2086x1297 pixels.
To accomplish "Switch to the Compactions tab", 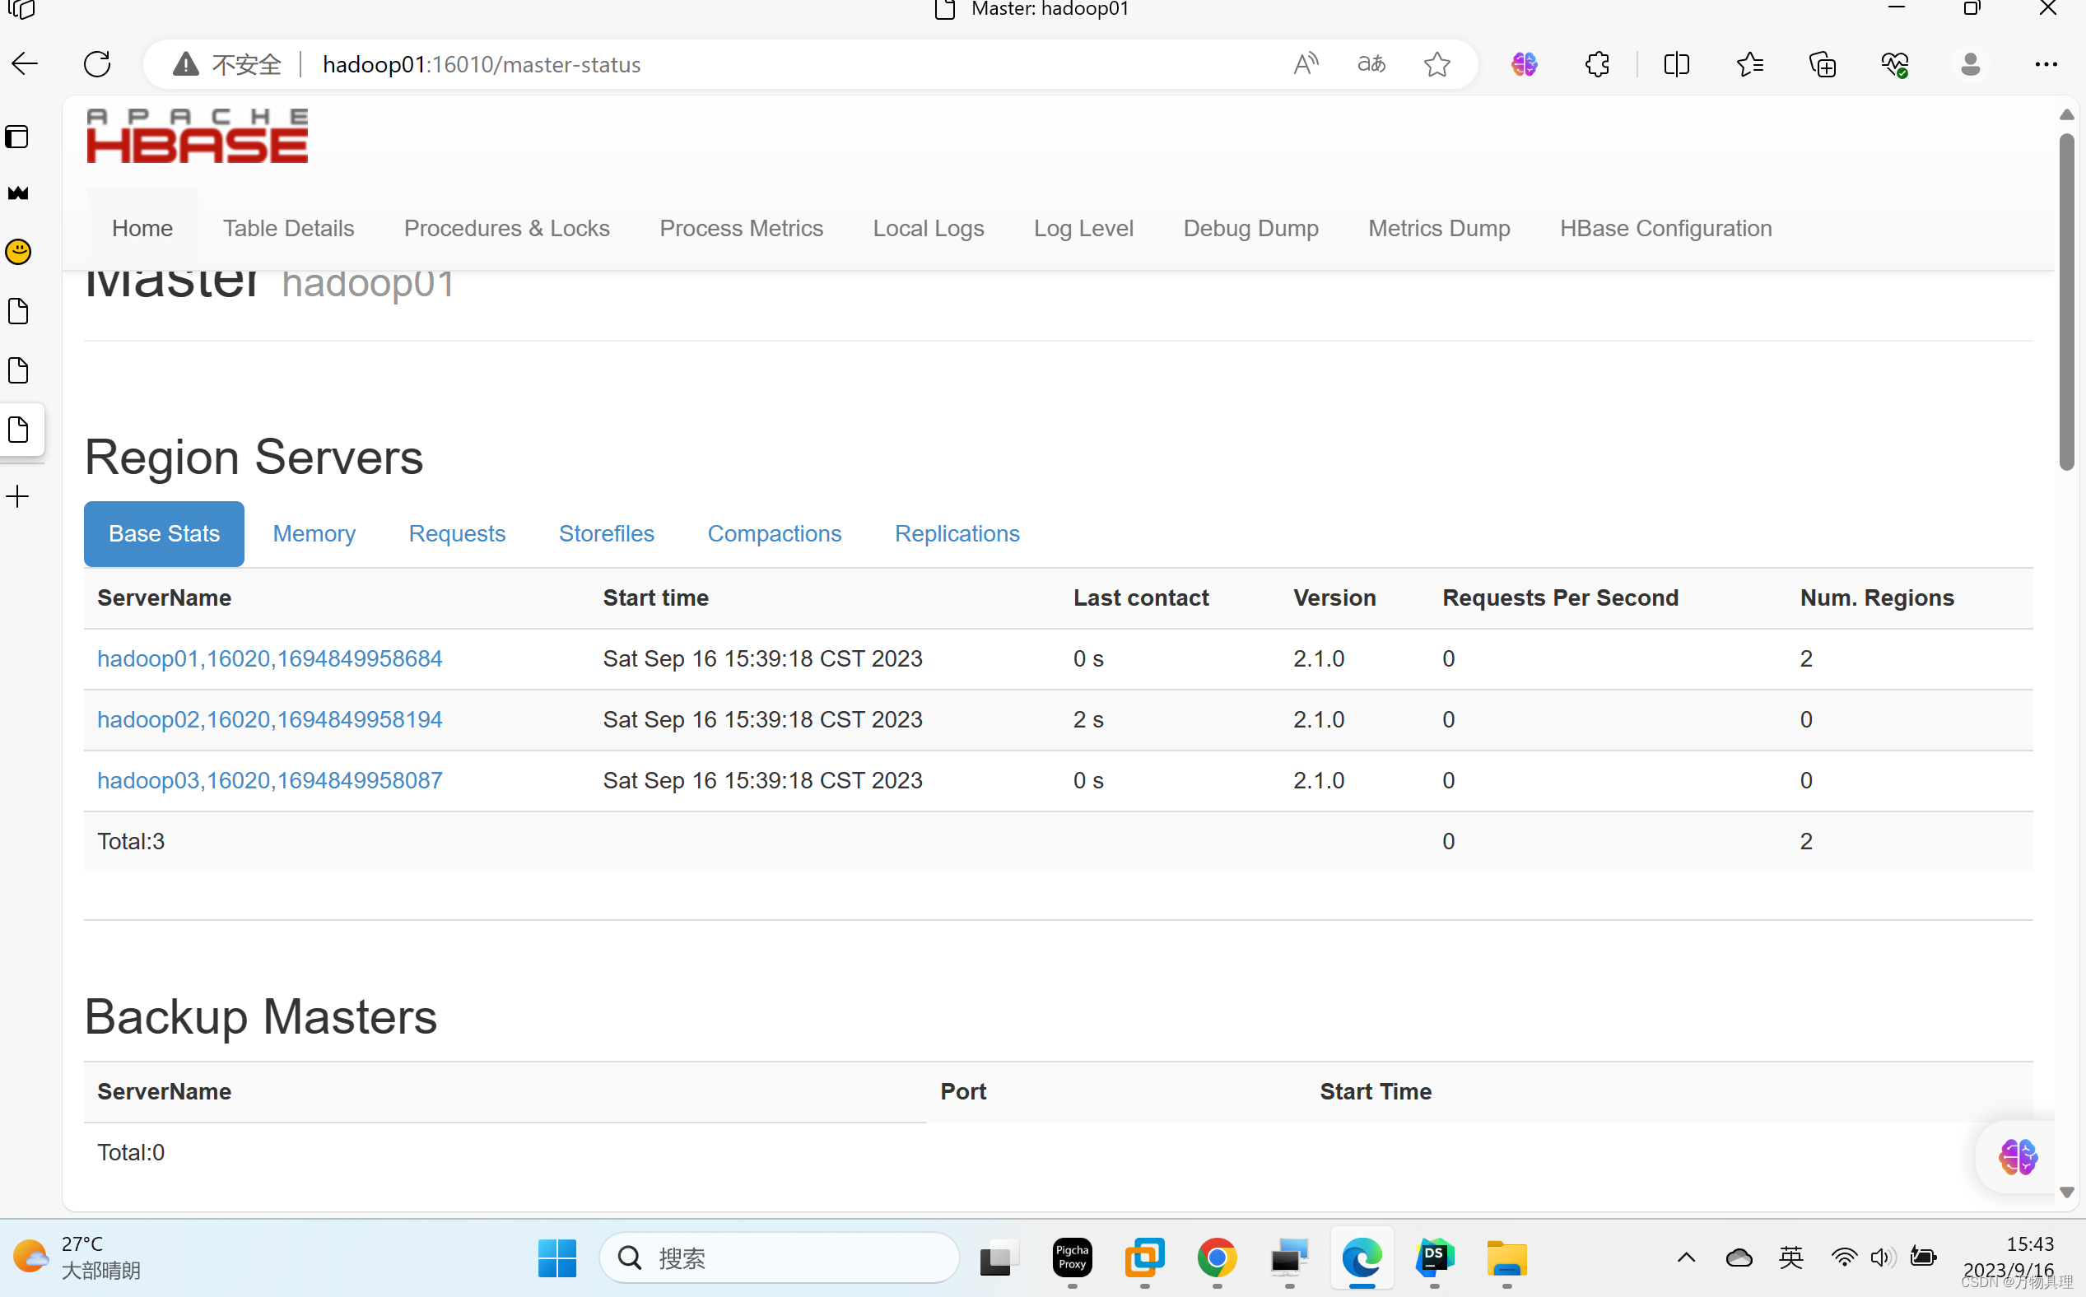I will [774, 533].
